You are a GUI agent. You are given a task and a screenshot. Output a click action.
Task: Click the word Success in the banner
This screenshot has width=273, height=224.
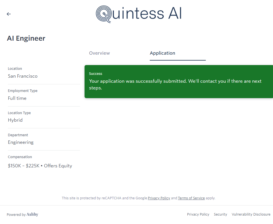(95, 74)
